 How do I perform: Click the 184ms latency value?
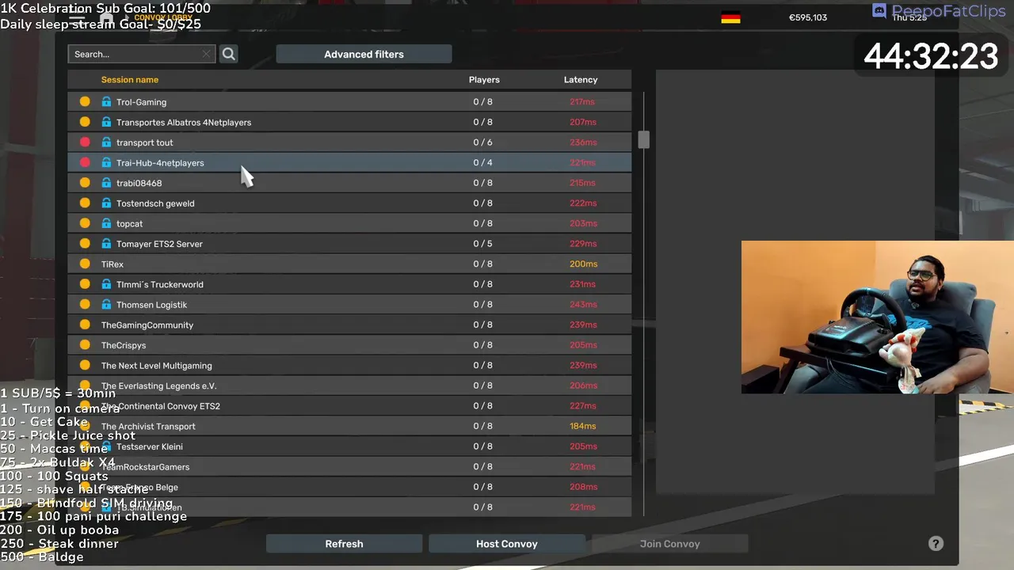(x=583, y=426)
